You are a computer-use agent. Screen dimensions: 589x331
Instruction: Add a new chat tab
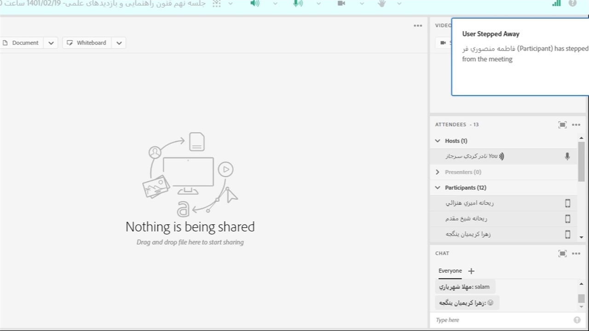pyautogui.click(x=471, y=271)
